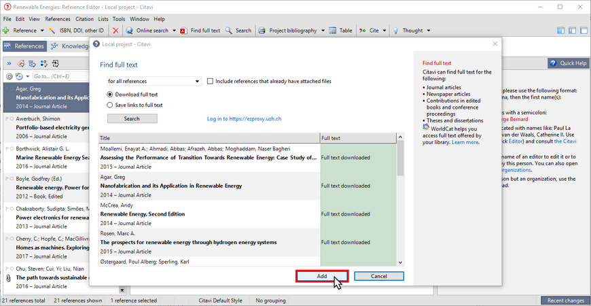
Task: Click the Full text column header
Action: [358, 138]
